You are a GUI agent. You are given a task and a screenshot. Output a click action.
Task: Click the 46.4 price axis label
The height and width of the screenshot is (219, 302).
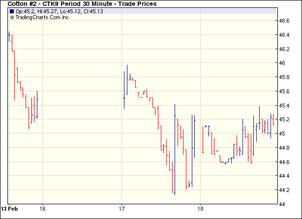[x=285, y=35]
